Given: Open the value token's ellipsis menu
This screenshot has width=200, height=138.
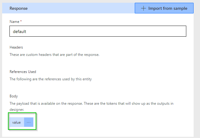Looking at the screenshot, I should tap(29, 122).
